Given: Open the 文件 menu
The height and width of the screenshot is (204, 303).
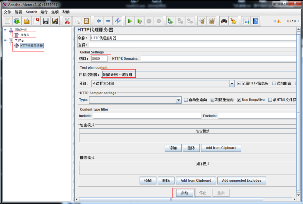Looking at the screenshot, I should point(7,12).
